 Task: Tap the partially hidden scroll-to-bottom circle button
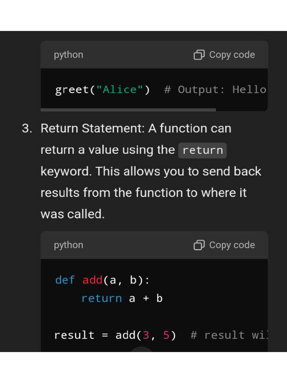(x=141, y=350)
